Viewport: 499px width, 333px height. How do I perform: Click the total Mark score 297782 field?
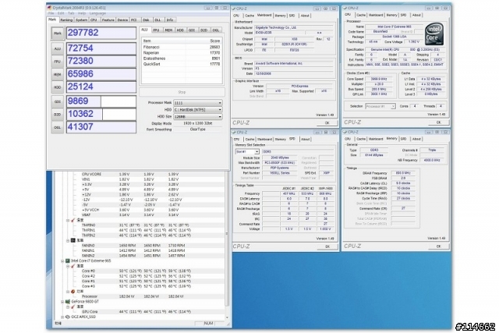101,33
